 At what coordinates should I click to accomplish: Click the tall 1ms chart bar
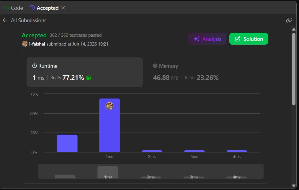click(110, 125)
